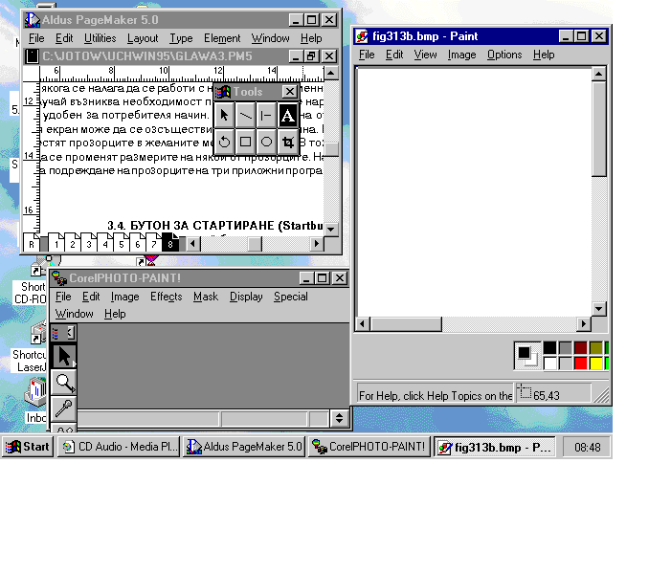Open Paint Options menu
Image resolution: width=671 pixels, height=573 pixels.
point(504,55)
